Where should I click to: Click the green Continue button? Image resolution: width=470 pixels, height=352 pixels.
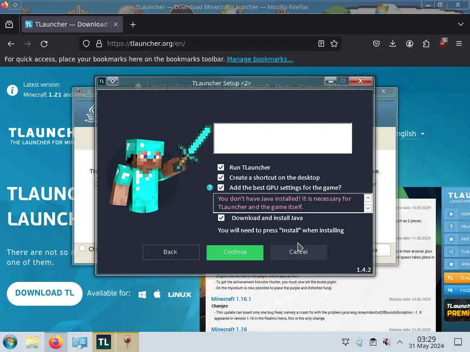click(x=235, y=253)
